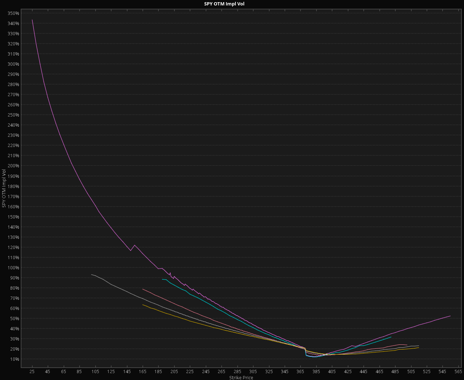Image resolution: width=464 pixels, height=380 pixels.
Task: Select the "125" strike price tick
Action: coord(111,372)
